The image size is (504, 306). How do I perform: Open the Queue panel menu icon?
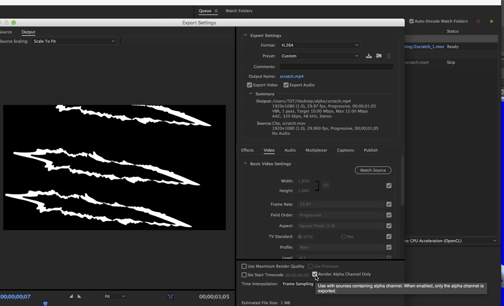coord(216,11)
